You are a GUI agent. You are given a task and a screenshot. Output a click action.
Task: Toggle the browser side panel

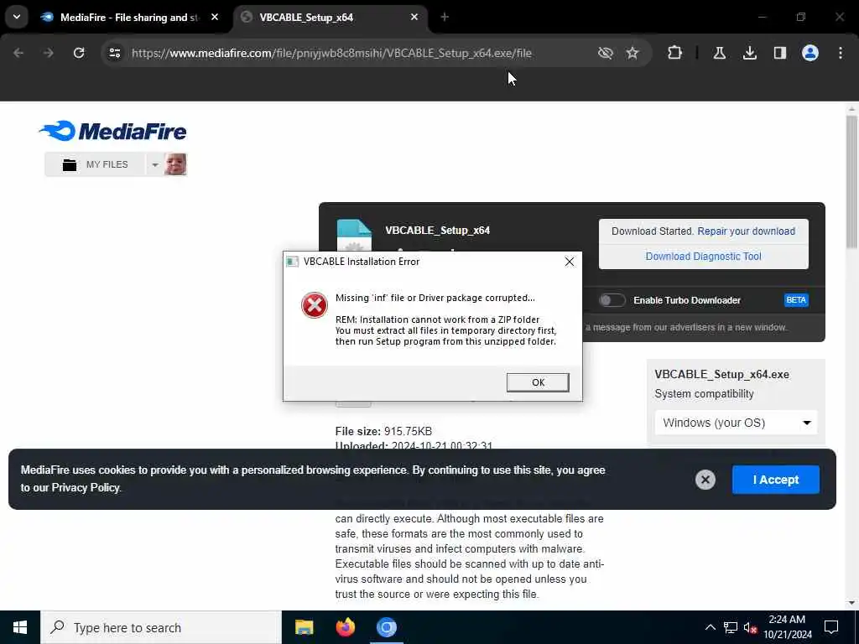click(780, 53)
